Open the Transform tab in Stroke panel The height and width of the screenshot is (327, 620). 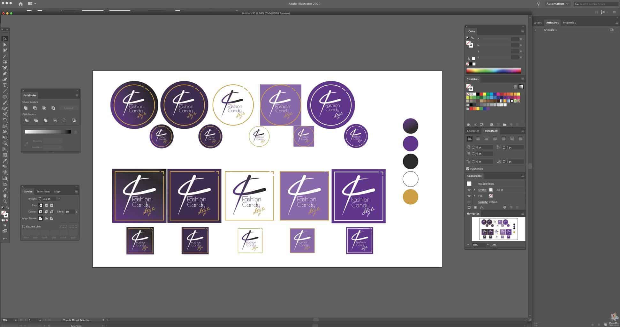(x=43, y=192)
